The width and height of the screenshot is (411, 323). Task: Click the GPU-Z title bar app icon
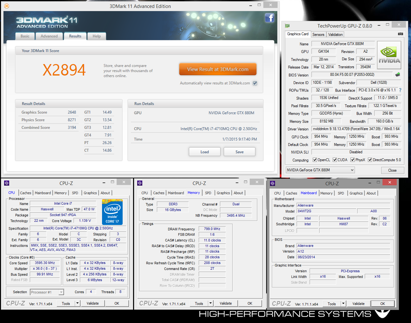(x=287, y=26)
